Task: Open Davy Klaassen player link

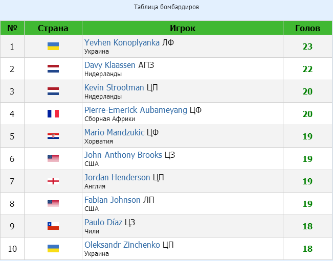Action: [x=110, y=65]
